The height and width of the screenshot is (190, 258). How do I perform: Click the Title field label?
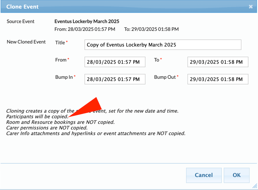click(60, 43)
